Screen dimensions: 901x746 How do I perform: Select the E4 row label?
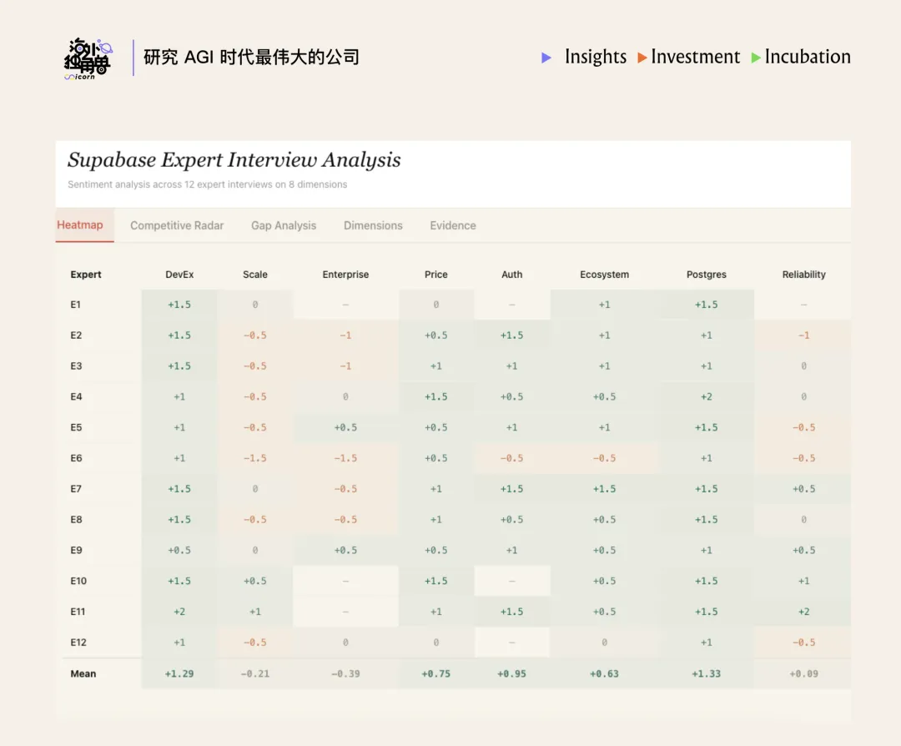[x=76, y=396]
